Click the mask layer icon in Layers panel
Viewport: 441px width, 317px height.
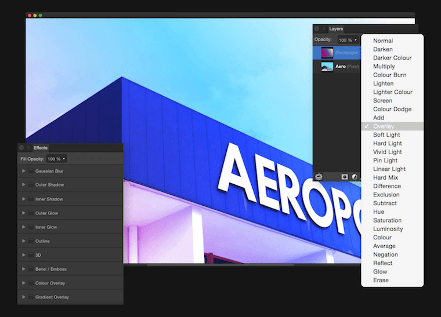pos(345,177)
